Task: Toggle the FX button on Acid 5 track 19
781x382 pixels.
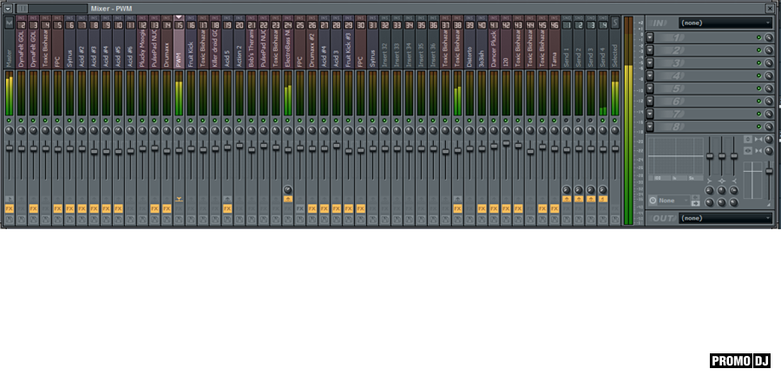Action: [227, 208]
